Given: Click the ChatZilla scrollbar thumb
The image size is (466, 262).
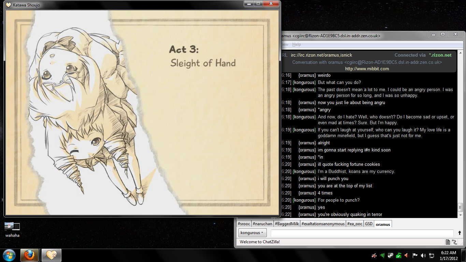Looking at the screenshot, I should (460, 207).
